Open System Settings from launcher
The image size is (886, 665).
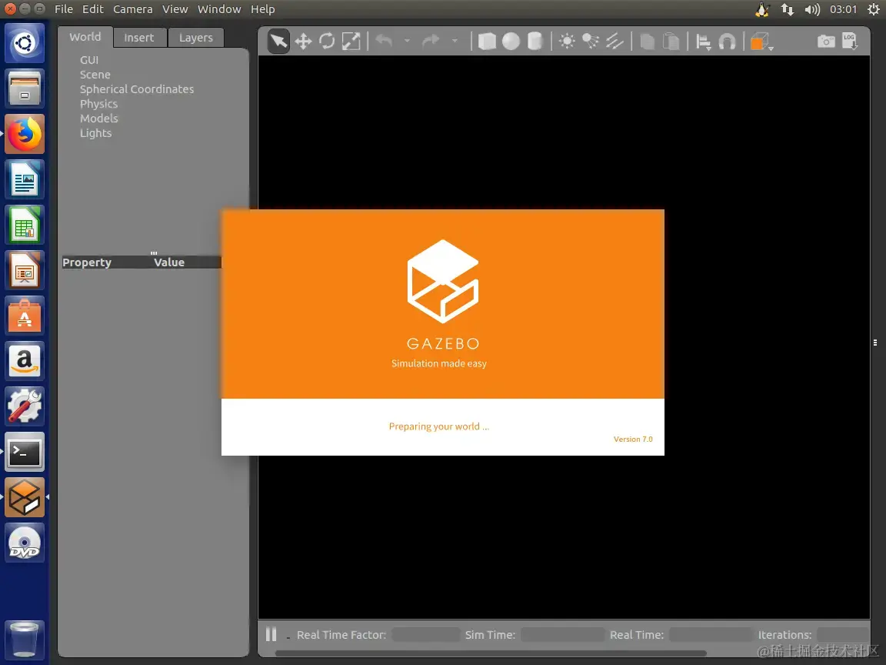pos(25,406)
